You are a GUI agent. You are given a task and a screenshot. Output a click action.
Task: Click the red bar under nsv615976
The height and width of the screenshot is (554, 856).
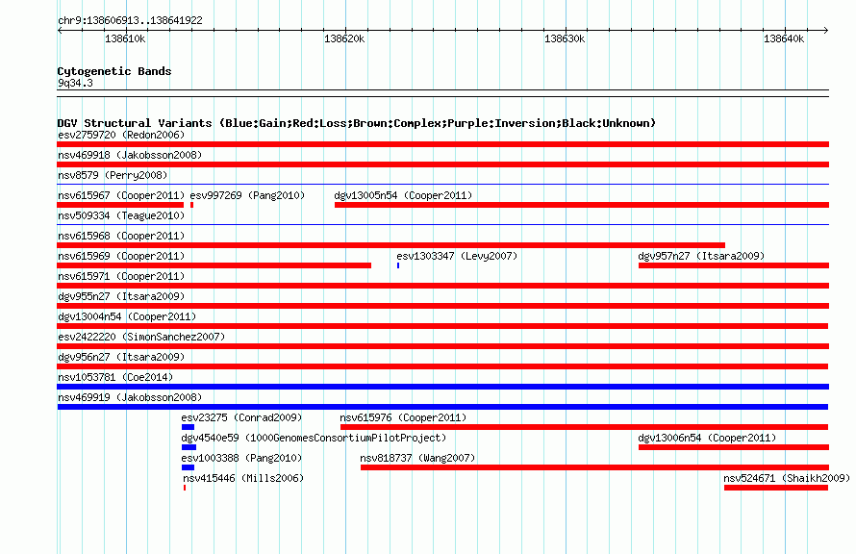click(x=584, y=427)
